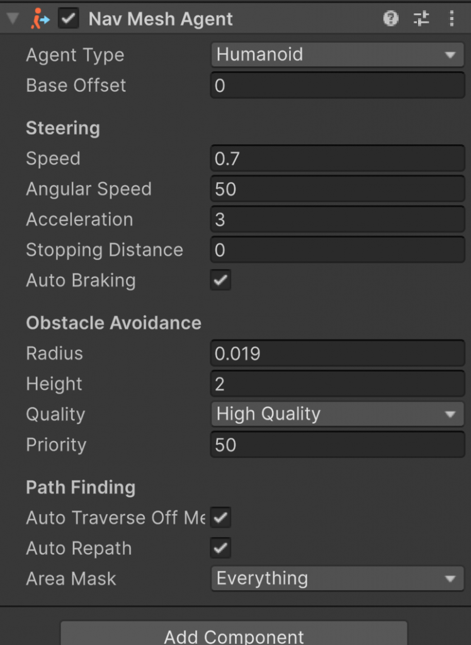Click the Angular Speed input field
Viewport: 471px width, 645px height.
[337, 189]
